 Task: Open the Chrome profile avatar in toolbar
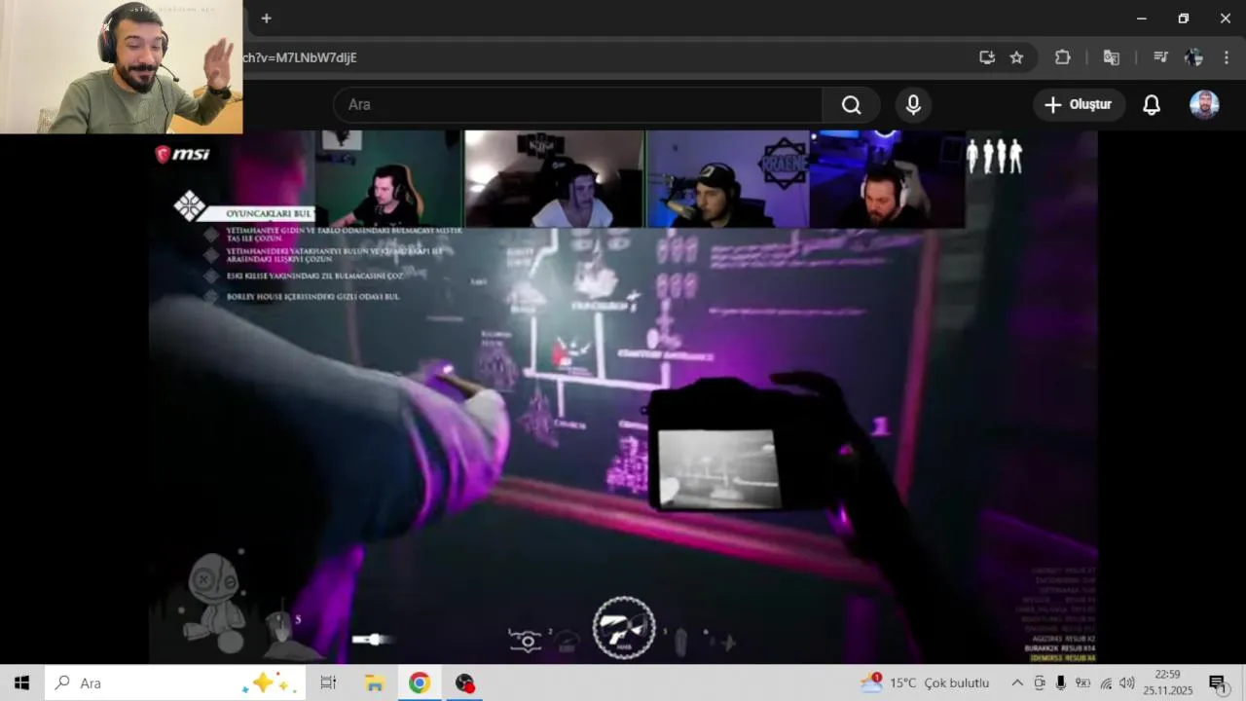coord(1194,57)
